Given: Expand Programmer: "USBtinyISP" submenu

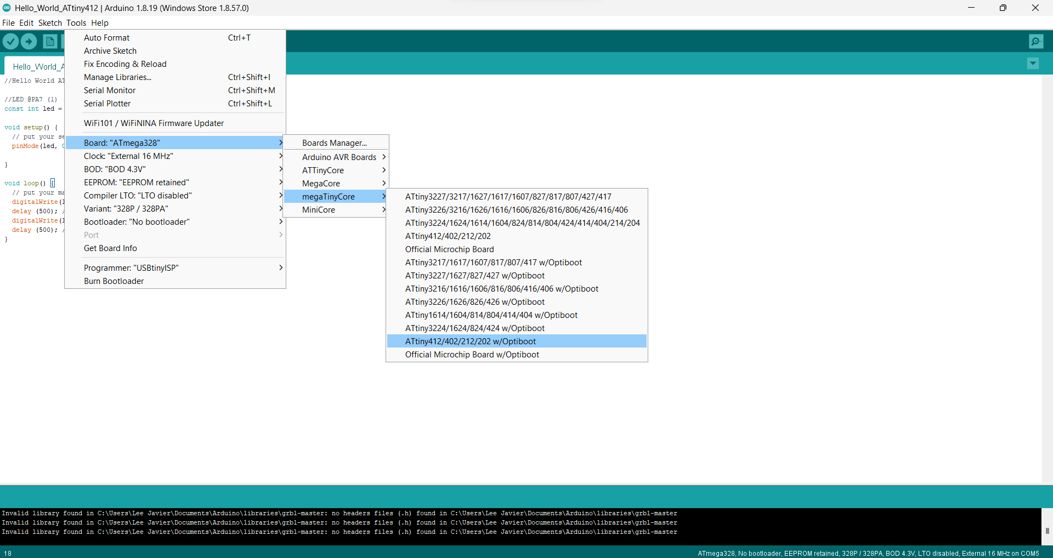Looking at the screenshot, I should tap(175, 268).
